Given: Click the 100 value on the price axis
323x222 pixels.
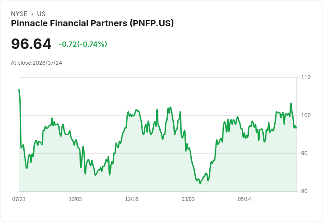Looking at the screenshot, I should tap(306, 115).
